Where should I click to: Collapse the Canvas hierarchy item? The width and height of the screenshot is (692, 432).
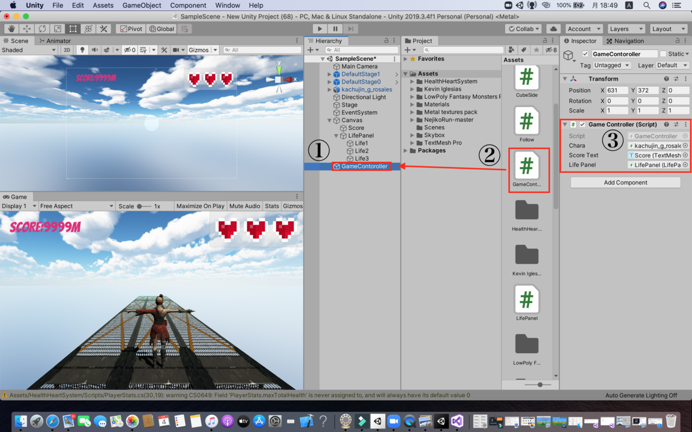coord(330,120)
